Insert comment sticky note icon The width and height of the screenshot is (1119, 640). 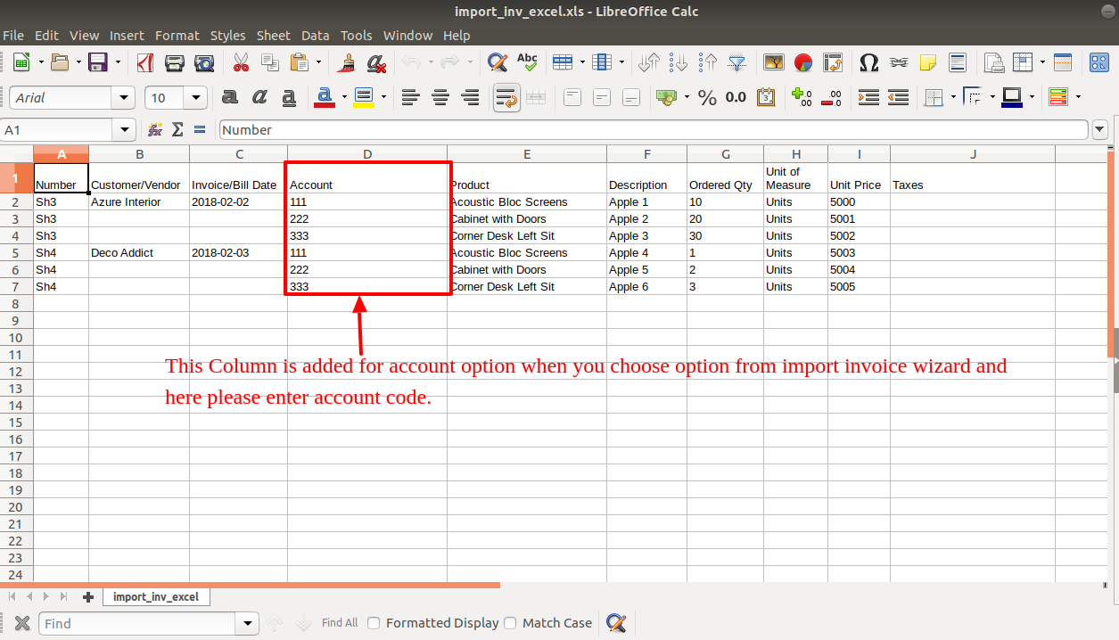(928, 62)
